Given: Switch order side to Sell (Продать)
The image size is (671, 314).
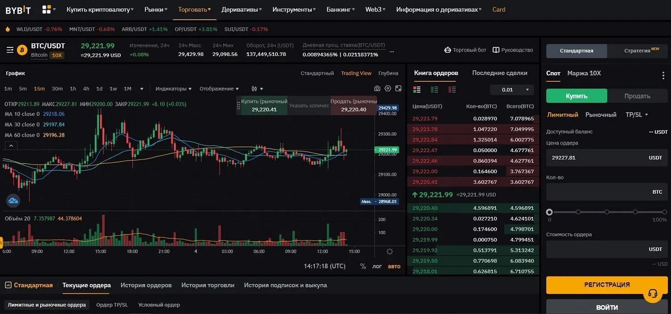Looking at the screenshot, I should [637, 96].
